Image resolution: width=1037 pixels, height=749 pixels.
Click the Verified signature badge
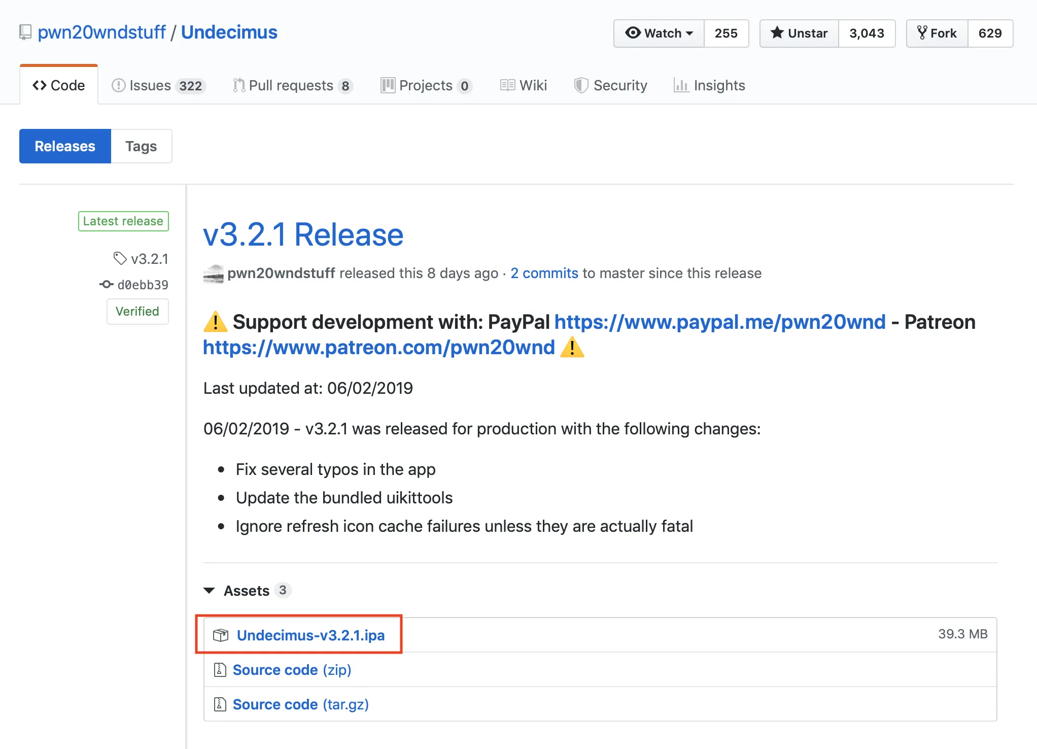tap(137, 311)
